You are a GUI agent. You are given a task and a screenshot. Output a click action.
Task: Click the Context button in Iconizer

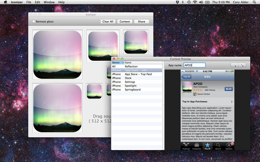point(125,21)
